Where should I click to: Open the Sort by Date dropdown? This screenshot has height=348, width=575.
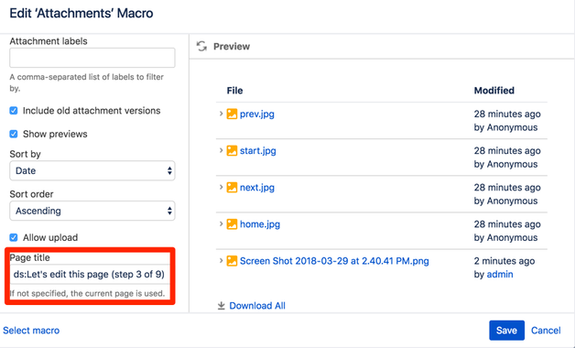pos(92,170)
